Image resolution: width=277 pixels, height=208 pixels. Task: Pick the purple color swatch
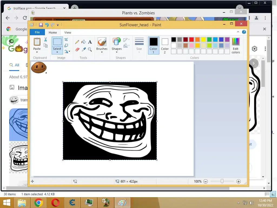click(227, 40)
